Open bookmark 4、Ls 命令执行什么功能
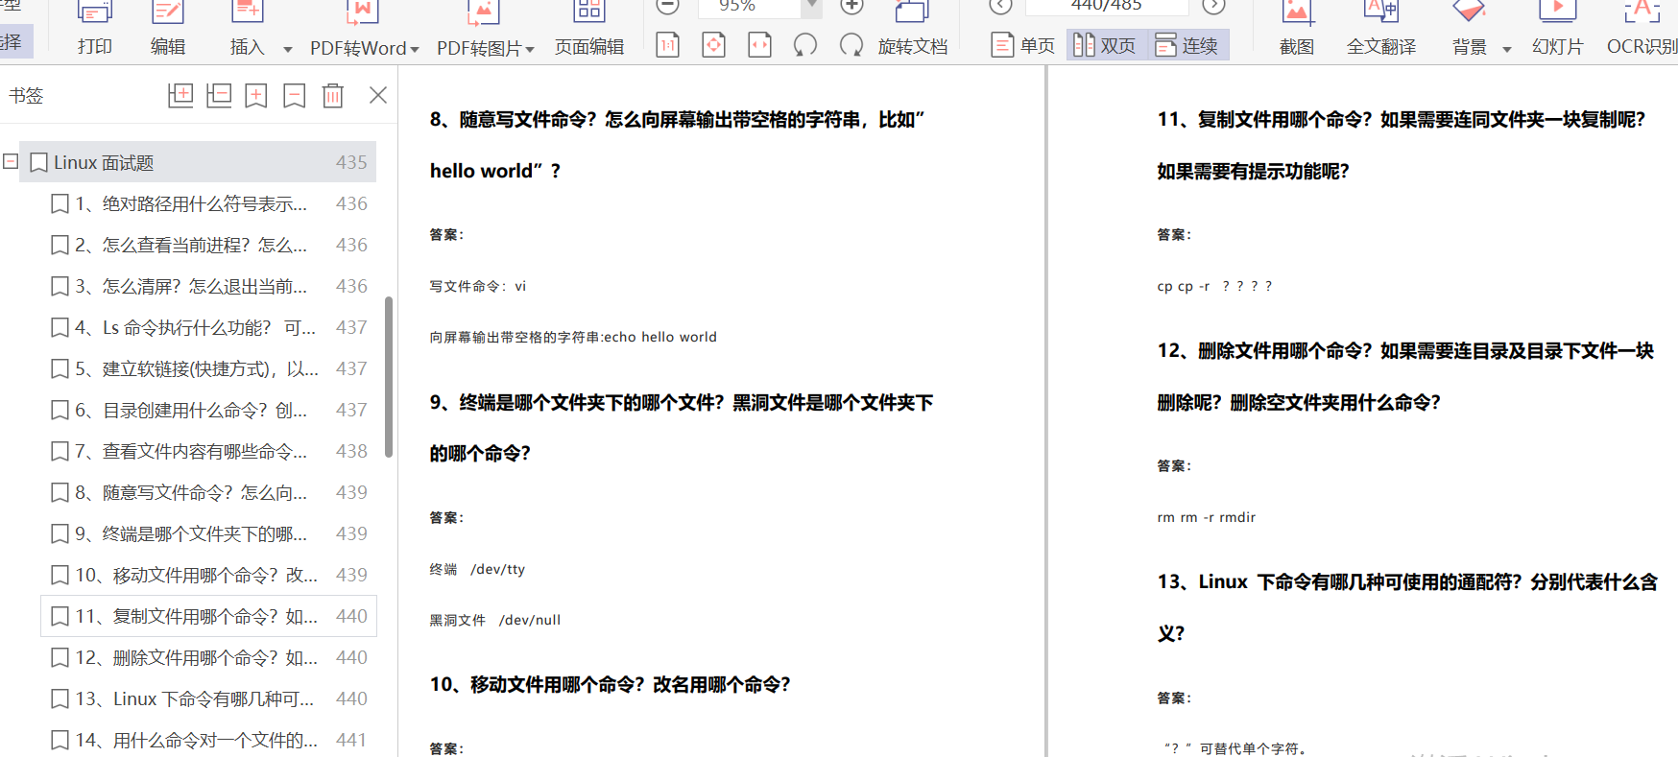Screen dimensions: 1678x757 [208, 327]
